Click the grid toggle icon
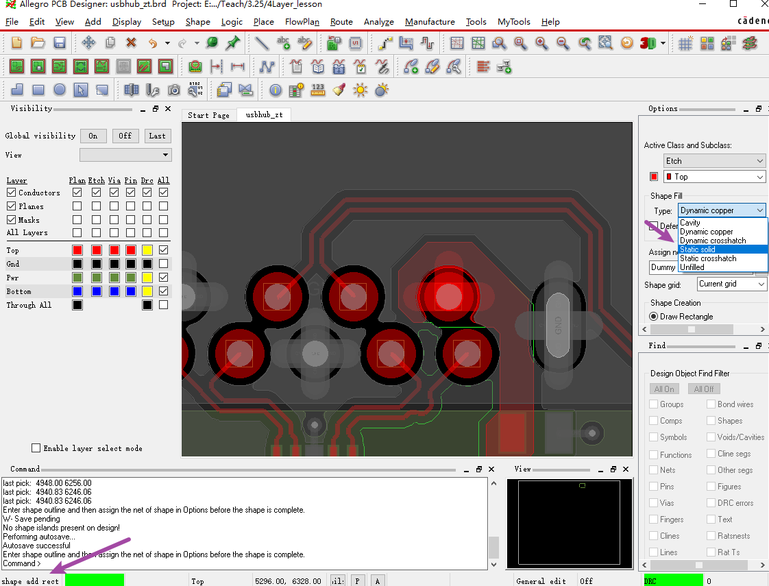 [x=685, y=44]
